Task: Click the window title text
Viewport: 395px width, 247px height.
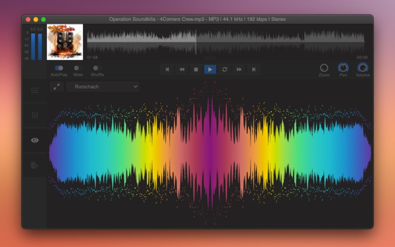Action: [197, 19]
